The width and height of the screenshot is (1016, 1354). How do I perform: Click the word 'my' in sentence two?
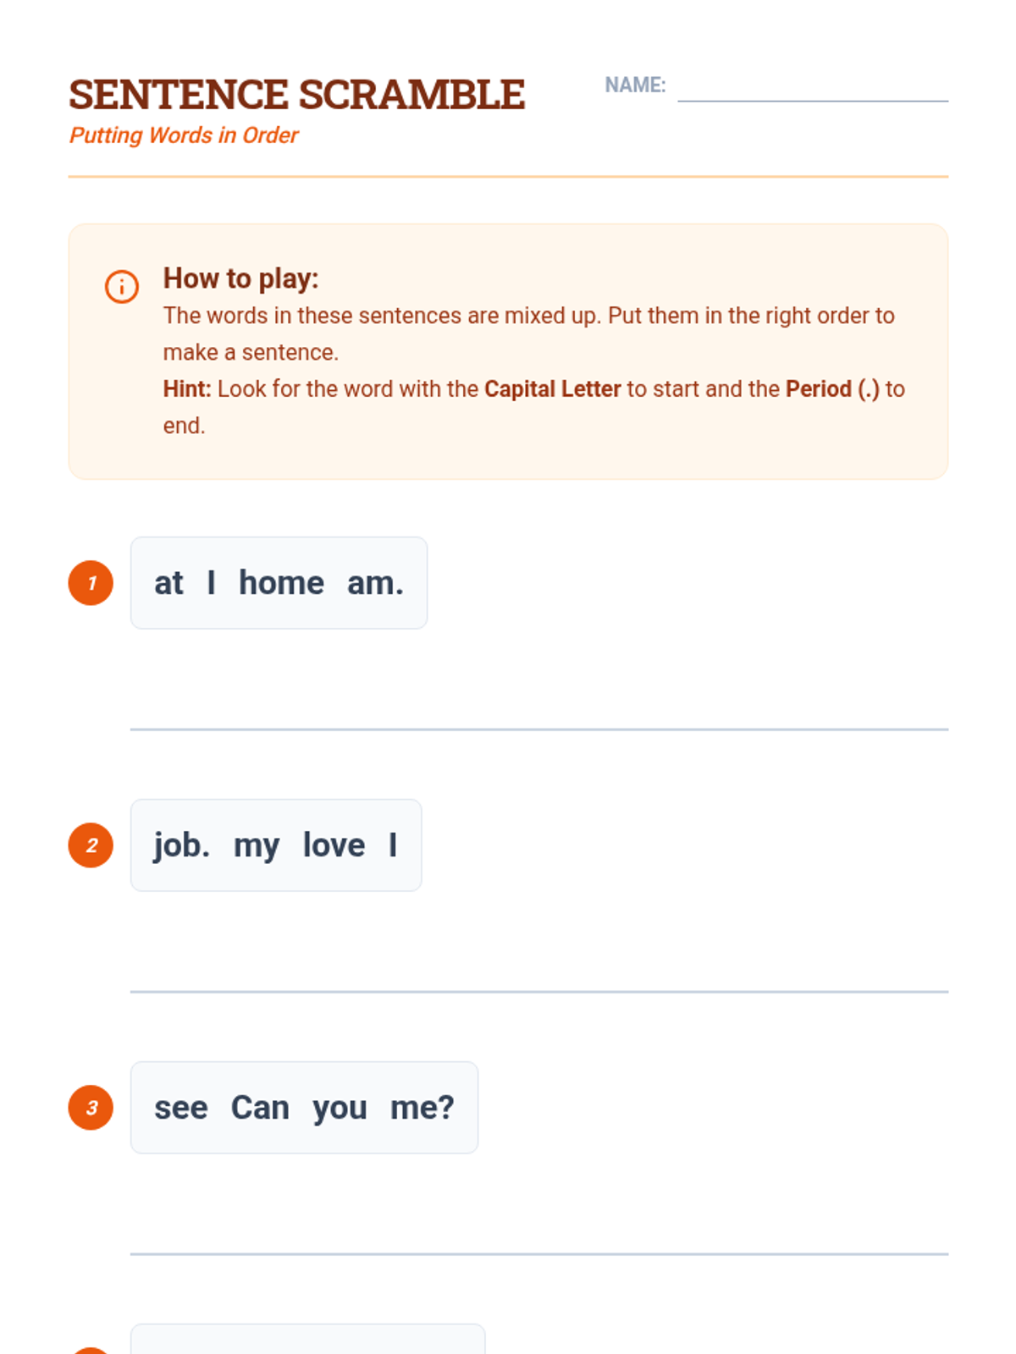[x=257, y=845]
